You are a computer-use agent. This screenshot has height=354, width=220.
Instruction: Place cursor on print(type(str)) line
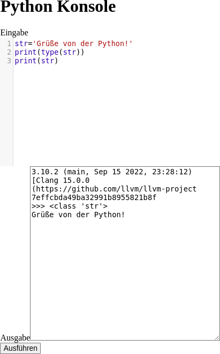pyautogui.click(x=49, y=52)
